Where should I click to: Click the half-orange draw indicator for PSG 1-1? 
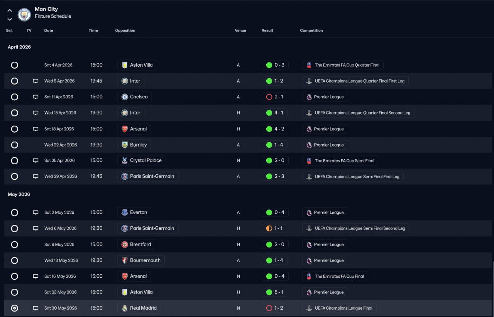point(269,228)
